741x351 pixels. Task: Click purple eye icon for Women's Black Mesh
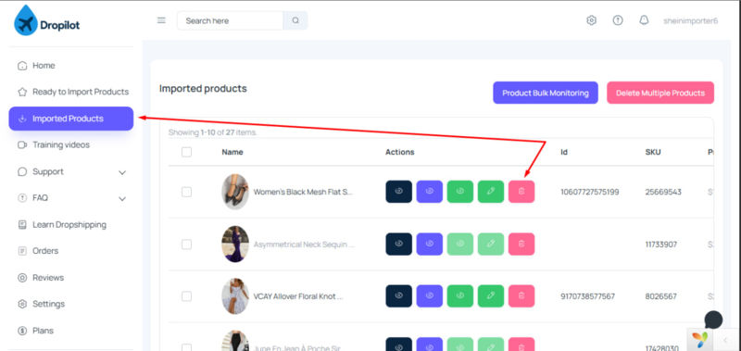429,192
